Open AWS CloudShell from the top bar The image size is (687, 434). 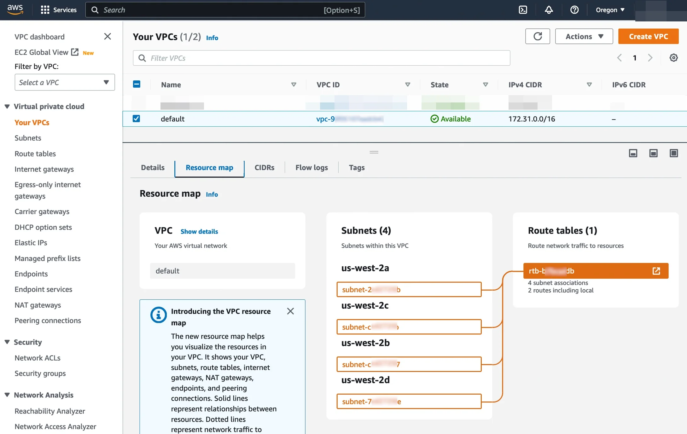(523, 10)
